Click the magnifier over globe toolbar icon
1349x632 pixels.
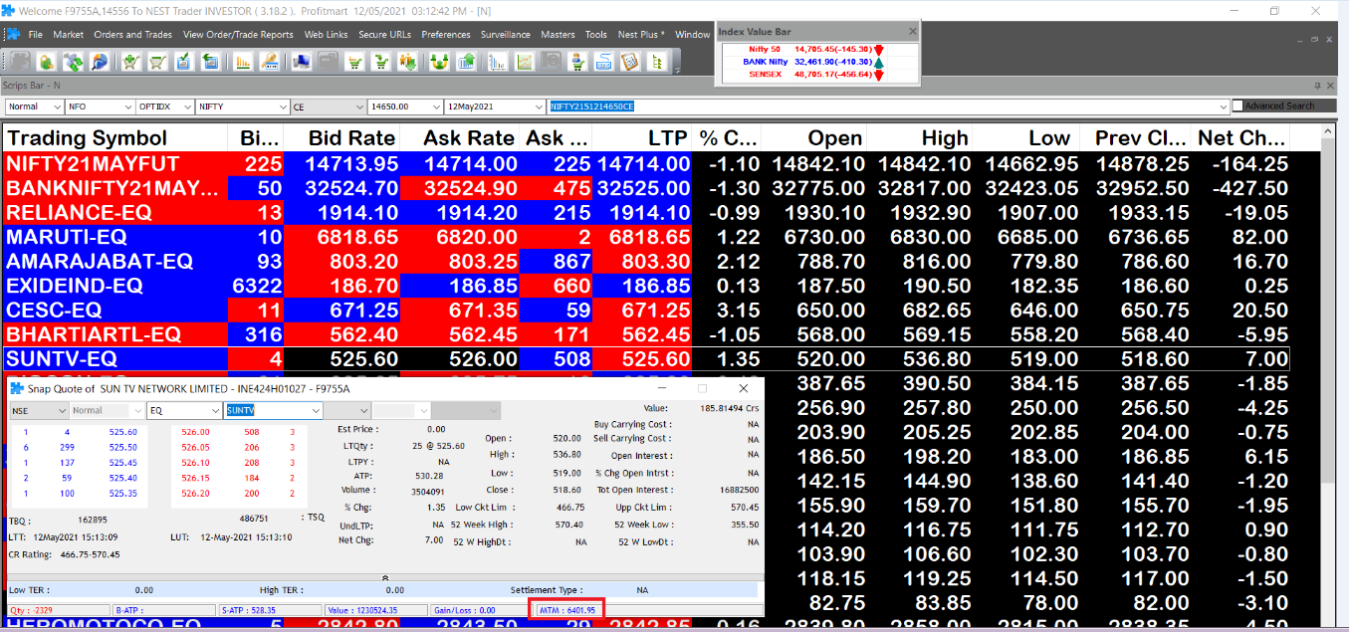tap(100, 62)
